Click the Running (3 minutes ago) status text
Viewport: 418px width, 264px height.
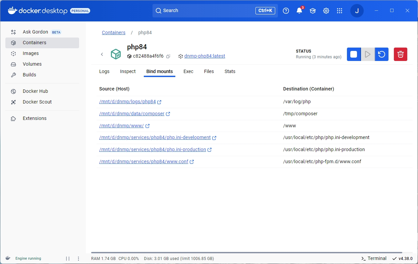[318, 57]
